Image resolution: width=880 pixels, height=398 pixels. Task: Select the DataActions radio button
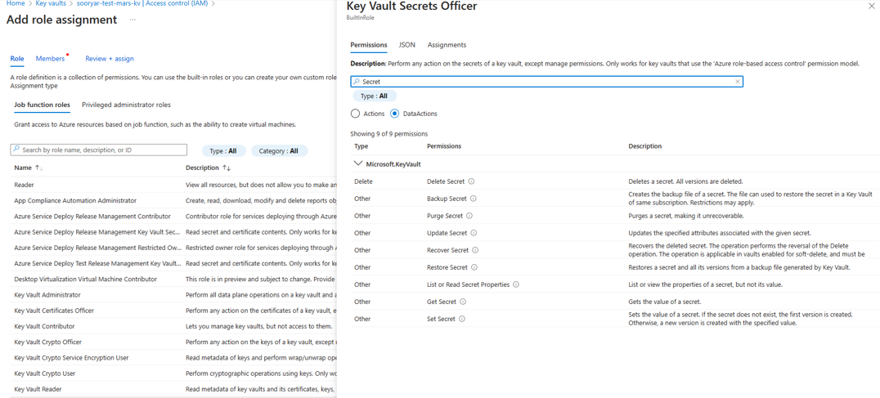pyautogui.click(x=394, y=114)
